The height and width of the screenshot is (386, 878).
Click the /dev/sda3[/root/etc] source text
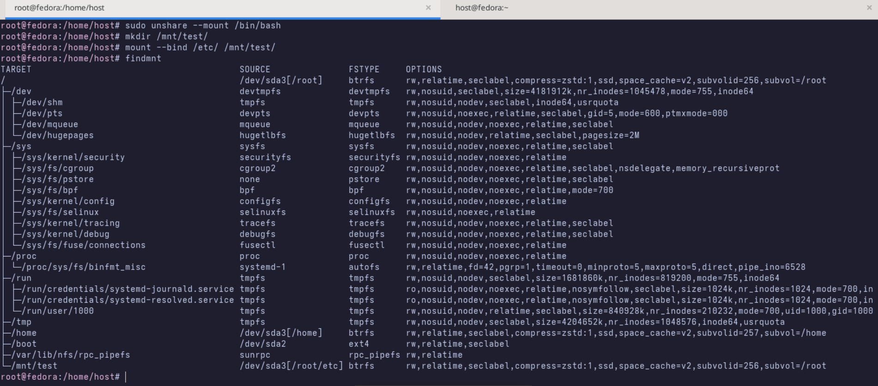[291, 366]
